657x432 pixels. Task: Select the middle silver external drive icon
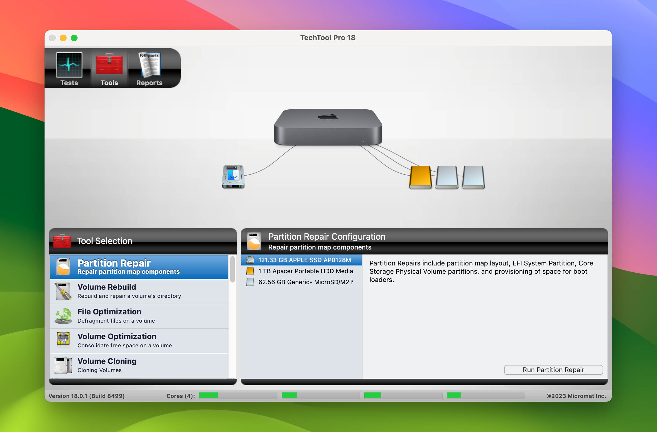click(x=447, y=177)
